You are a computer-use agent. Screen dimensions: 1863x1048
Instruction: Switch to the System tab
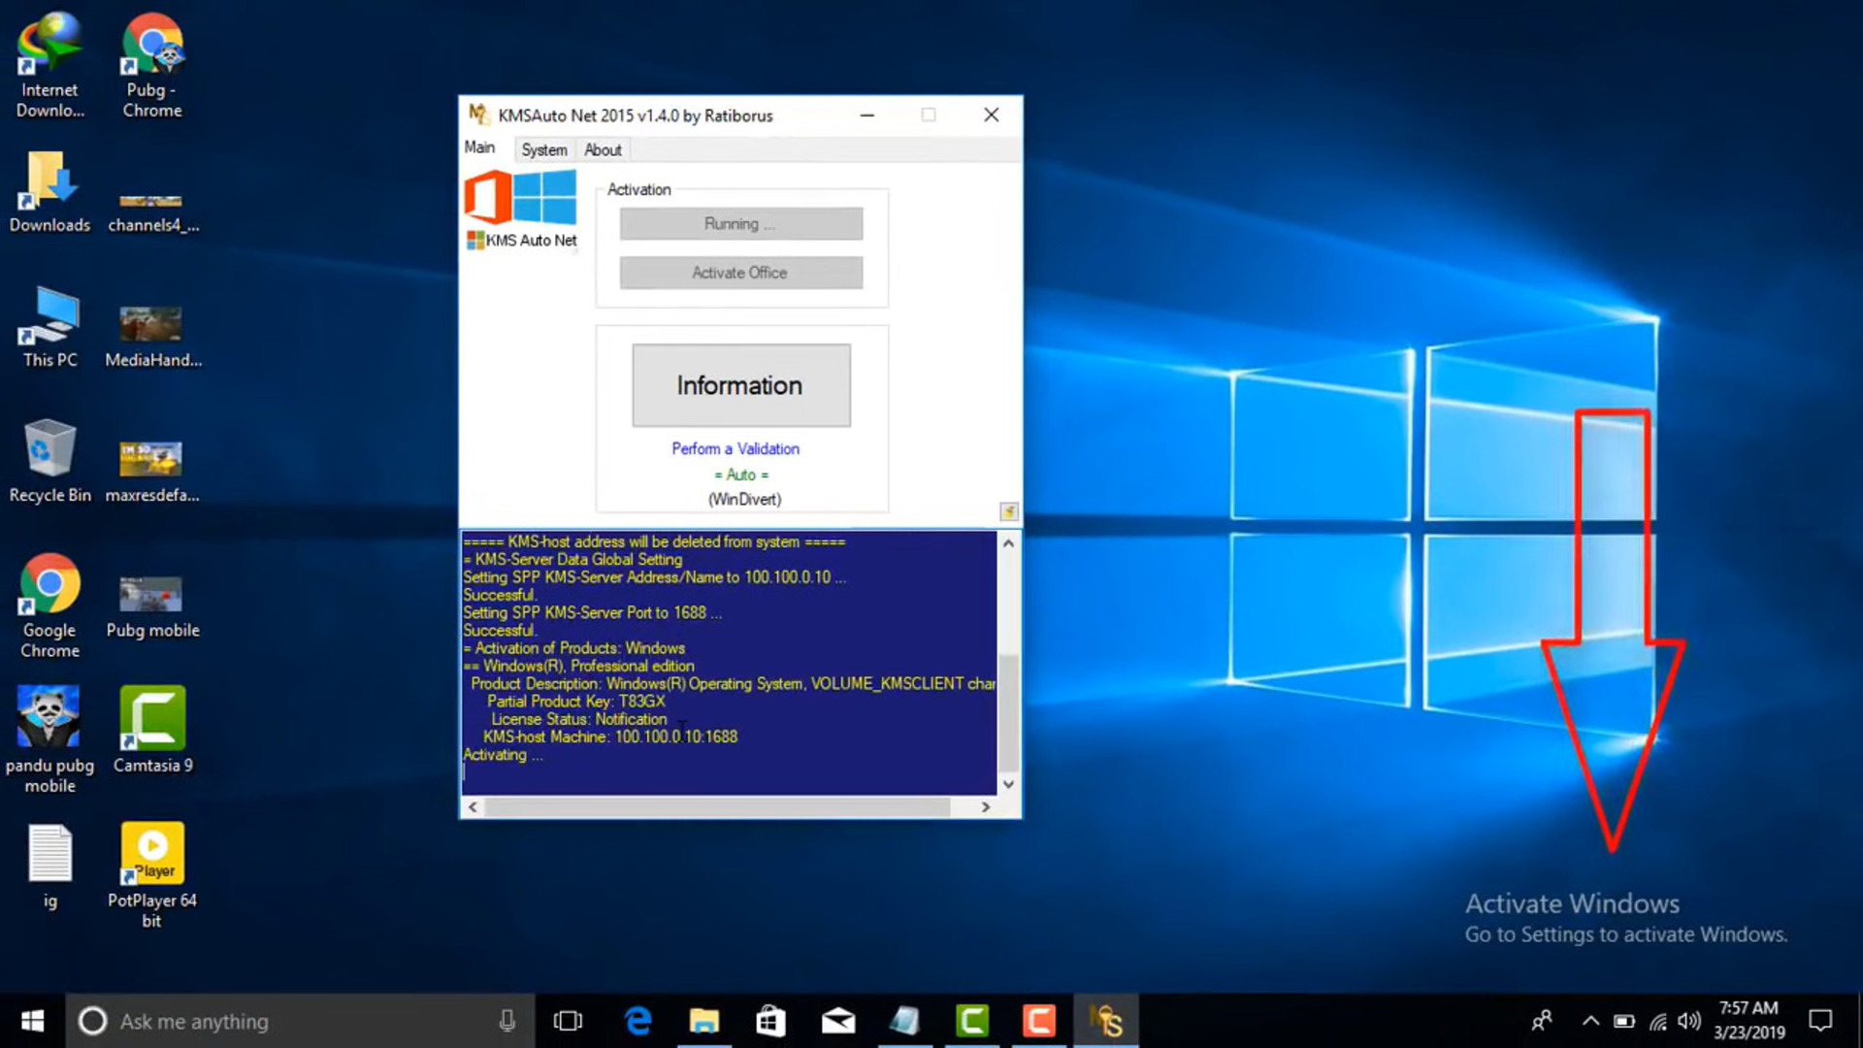541,149
